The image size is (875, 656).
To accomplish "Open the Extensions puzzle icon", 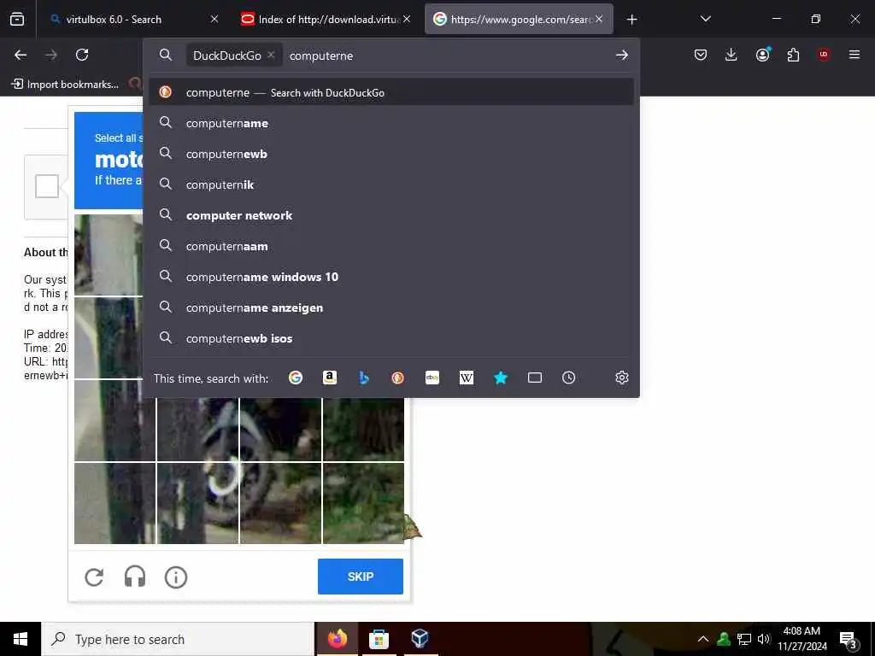I will [x=793, y=55].
